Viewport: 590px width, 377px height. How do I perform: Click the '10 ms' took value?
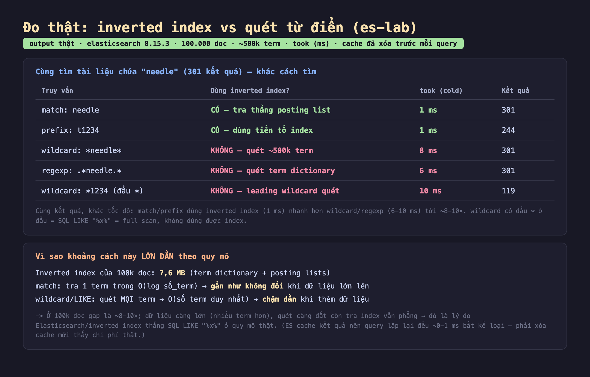(x=430, y=191)
